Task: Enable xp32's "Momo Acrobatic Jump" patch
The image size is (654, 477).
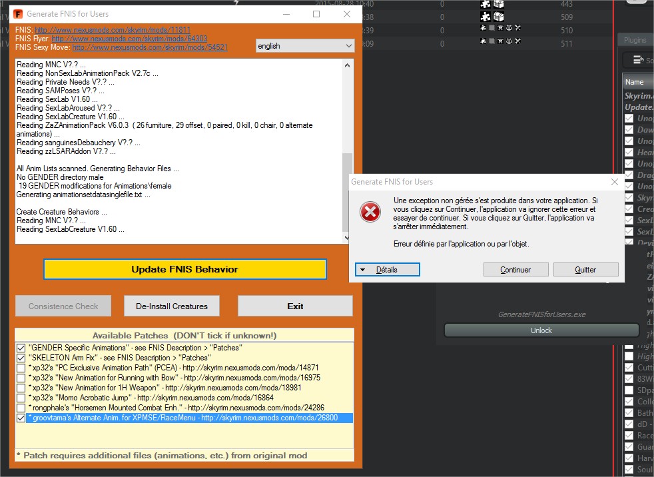Action: 22,398
